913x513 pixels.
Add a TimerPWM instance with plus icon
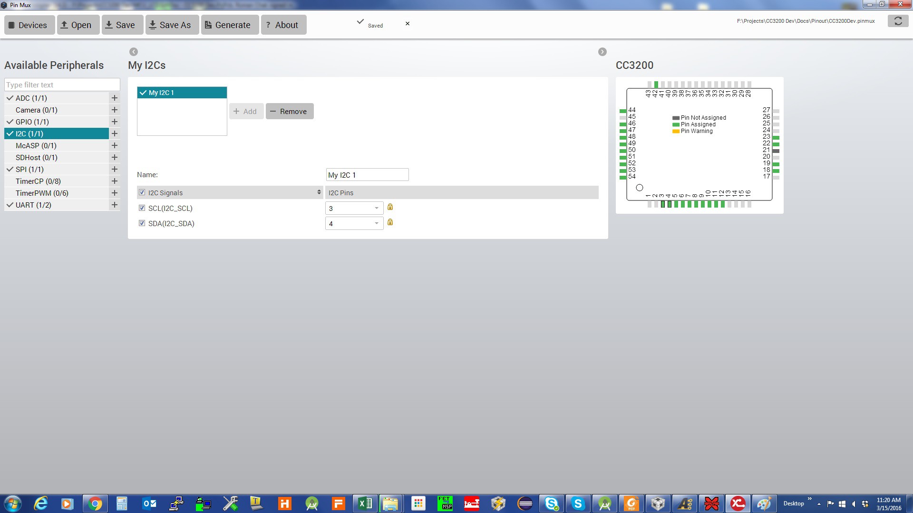pyautogui.click(x=115, y=193)
